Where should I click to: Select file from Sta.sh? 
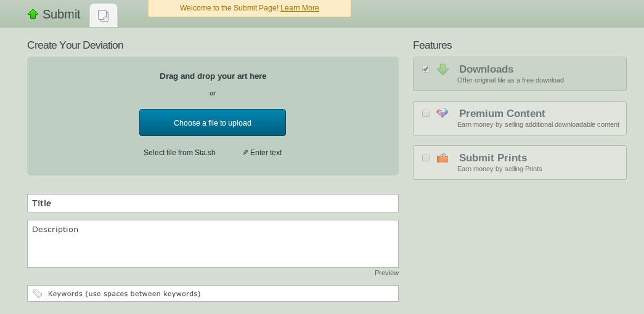pos(179,153)
